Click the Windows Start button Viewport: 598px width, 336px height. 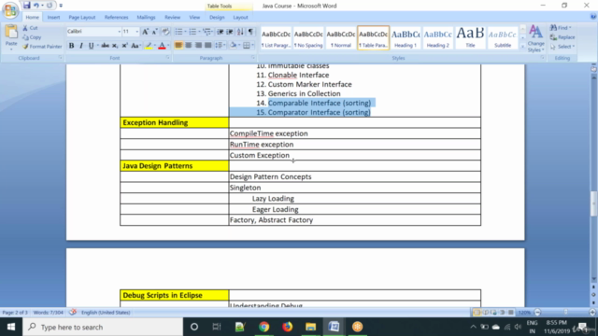click(11, 327)
